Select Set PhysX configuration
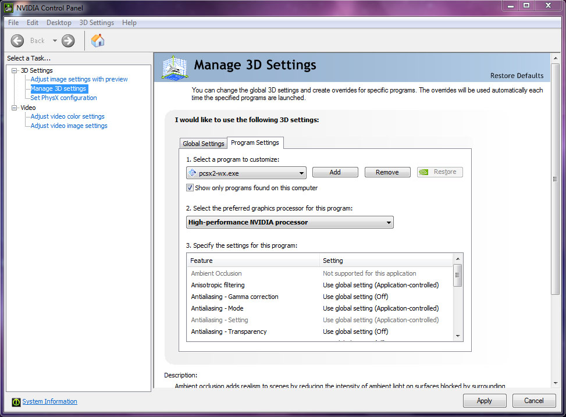 click(63, 98)
